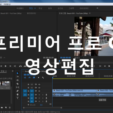This screenshot has height=113, width=113.
Task: Hide track V2 output with eye icon
Action: pos(39,88)
